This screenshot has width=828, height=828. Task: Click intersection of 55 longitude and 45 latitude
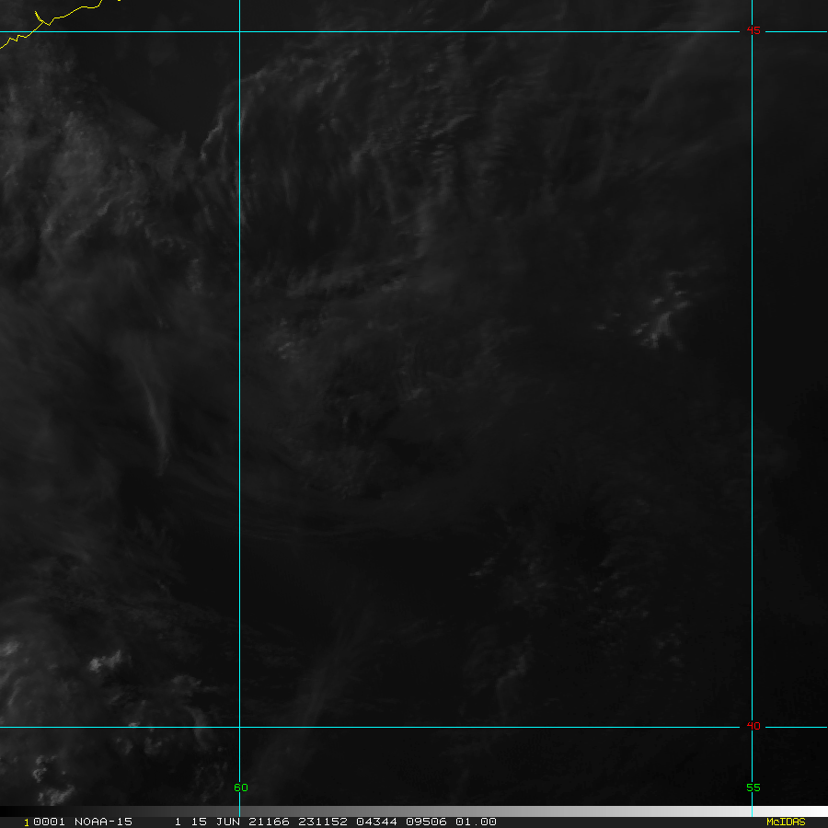[x=752, y=32]
